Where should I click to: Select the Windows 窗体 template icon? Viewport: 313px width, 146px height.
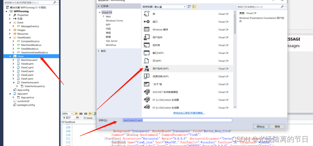click(x=147, y=29)
